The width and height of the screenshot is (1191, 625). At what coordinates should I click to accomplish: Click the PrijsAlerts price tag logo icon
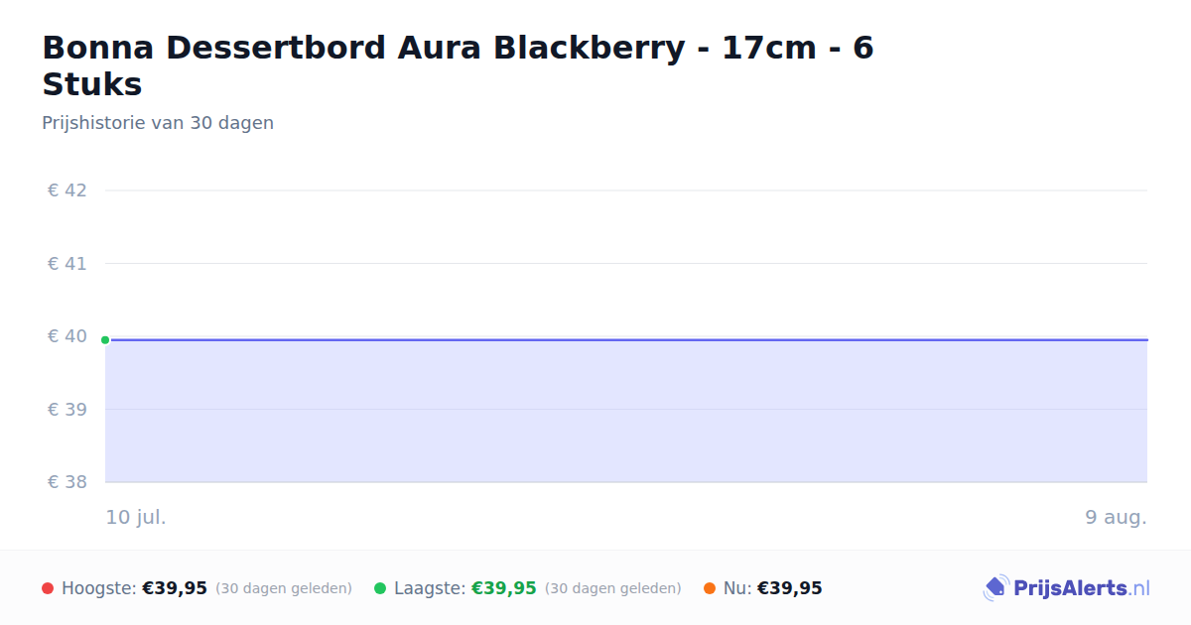995,588
